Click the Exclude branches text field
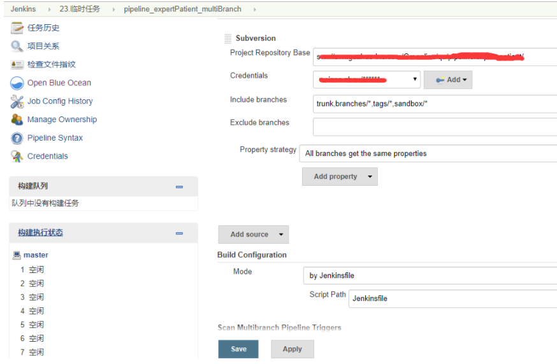The width and height of the screenshot is (557, 364). click(x=435, y=127)
